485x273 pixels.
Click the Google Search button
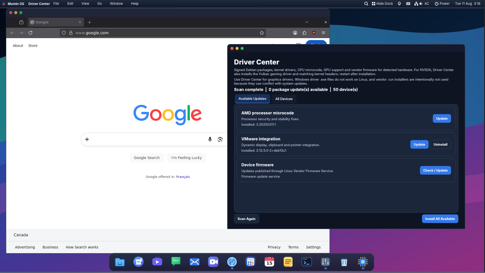147,158
